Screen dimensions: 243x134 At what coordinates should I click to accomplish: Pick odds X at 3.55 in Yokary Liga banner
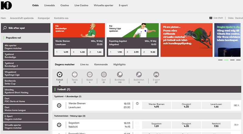[x=133, y=52]
